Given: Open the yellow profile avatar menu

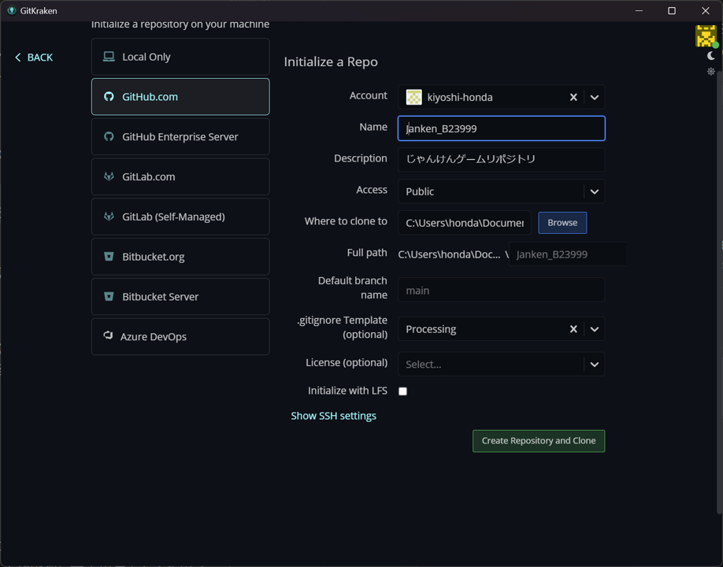Looking at the screenshot, I should coord(706,35).
